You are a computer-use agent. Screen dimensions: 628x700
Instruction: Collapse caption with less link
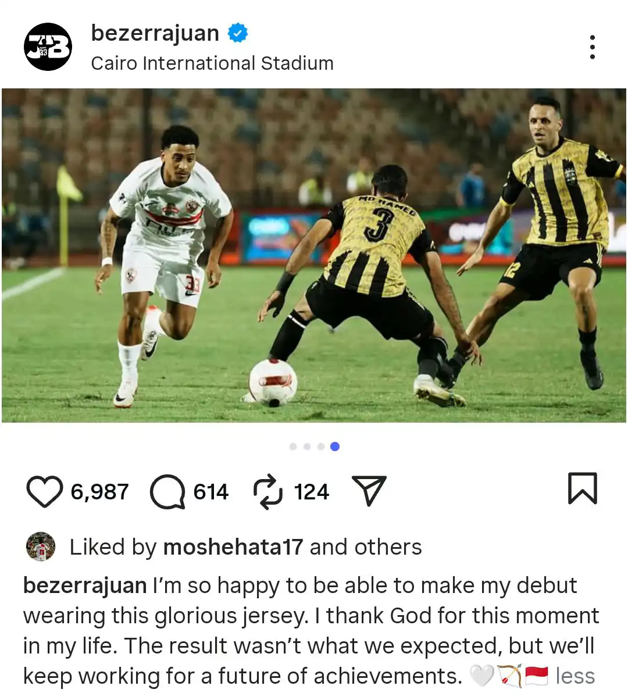tap(575, 676)
